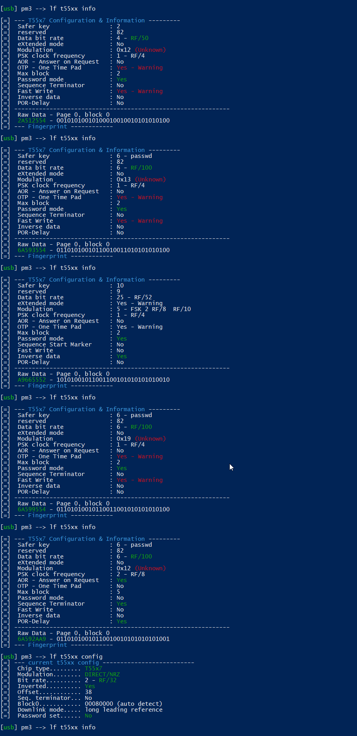Click the raw data value 6A593554
The width and height of the screenshot is (357, 736).
[31, 250]
